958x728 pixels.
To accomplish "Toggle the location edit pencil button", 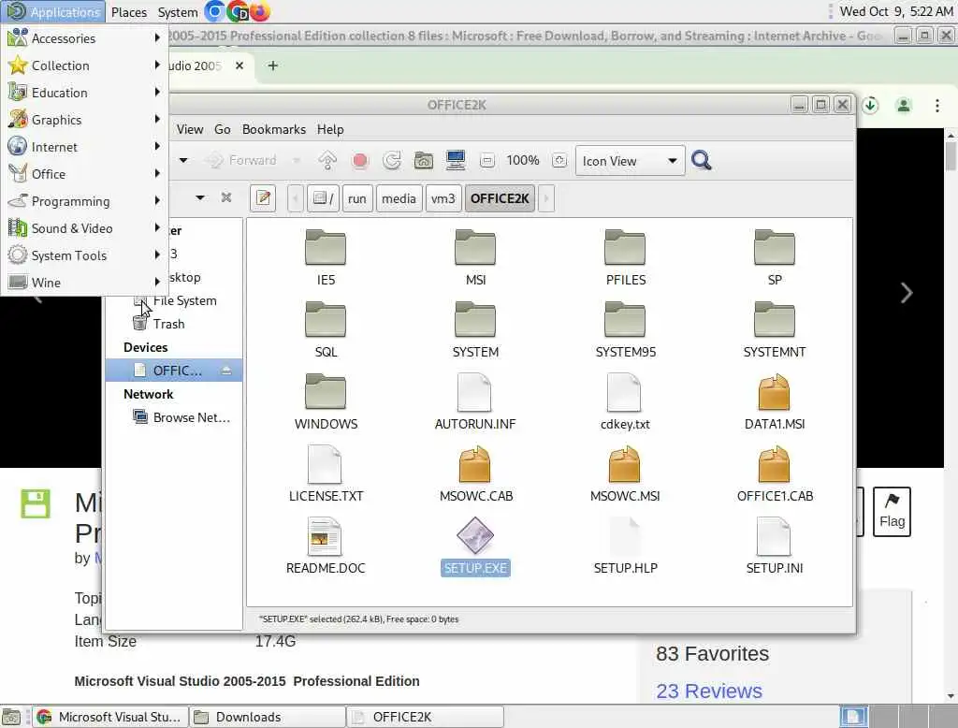I will [x=263, y=198].
